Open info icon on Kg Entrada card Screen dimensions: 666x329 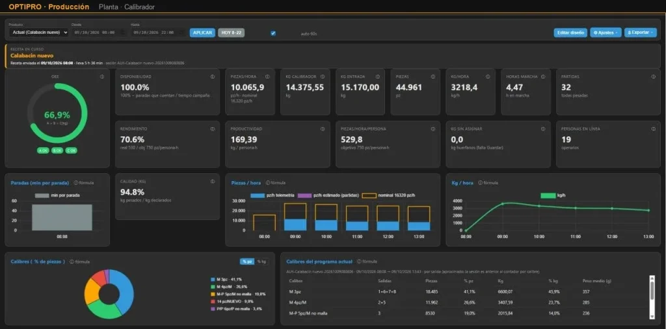point(378,77)
